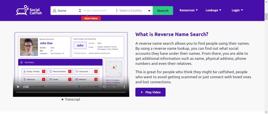Play the video using the player's play icon
The height and width of the screenshot is (114, 268).
(x=18, y=87)
